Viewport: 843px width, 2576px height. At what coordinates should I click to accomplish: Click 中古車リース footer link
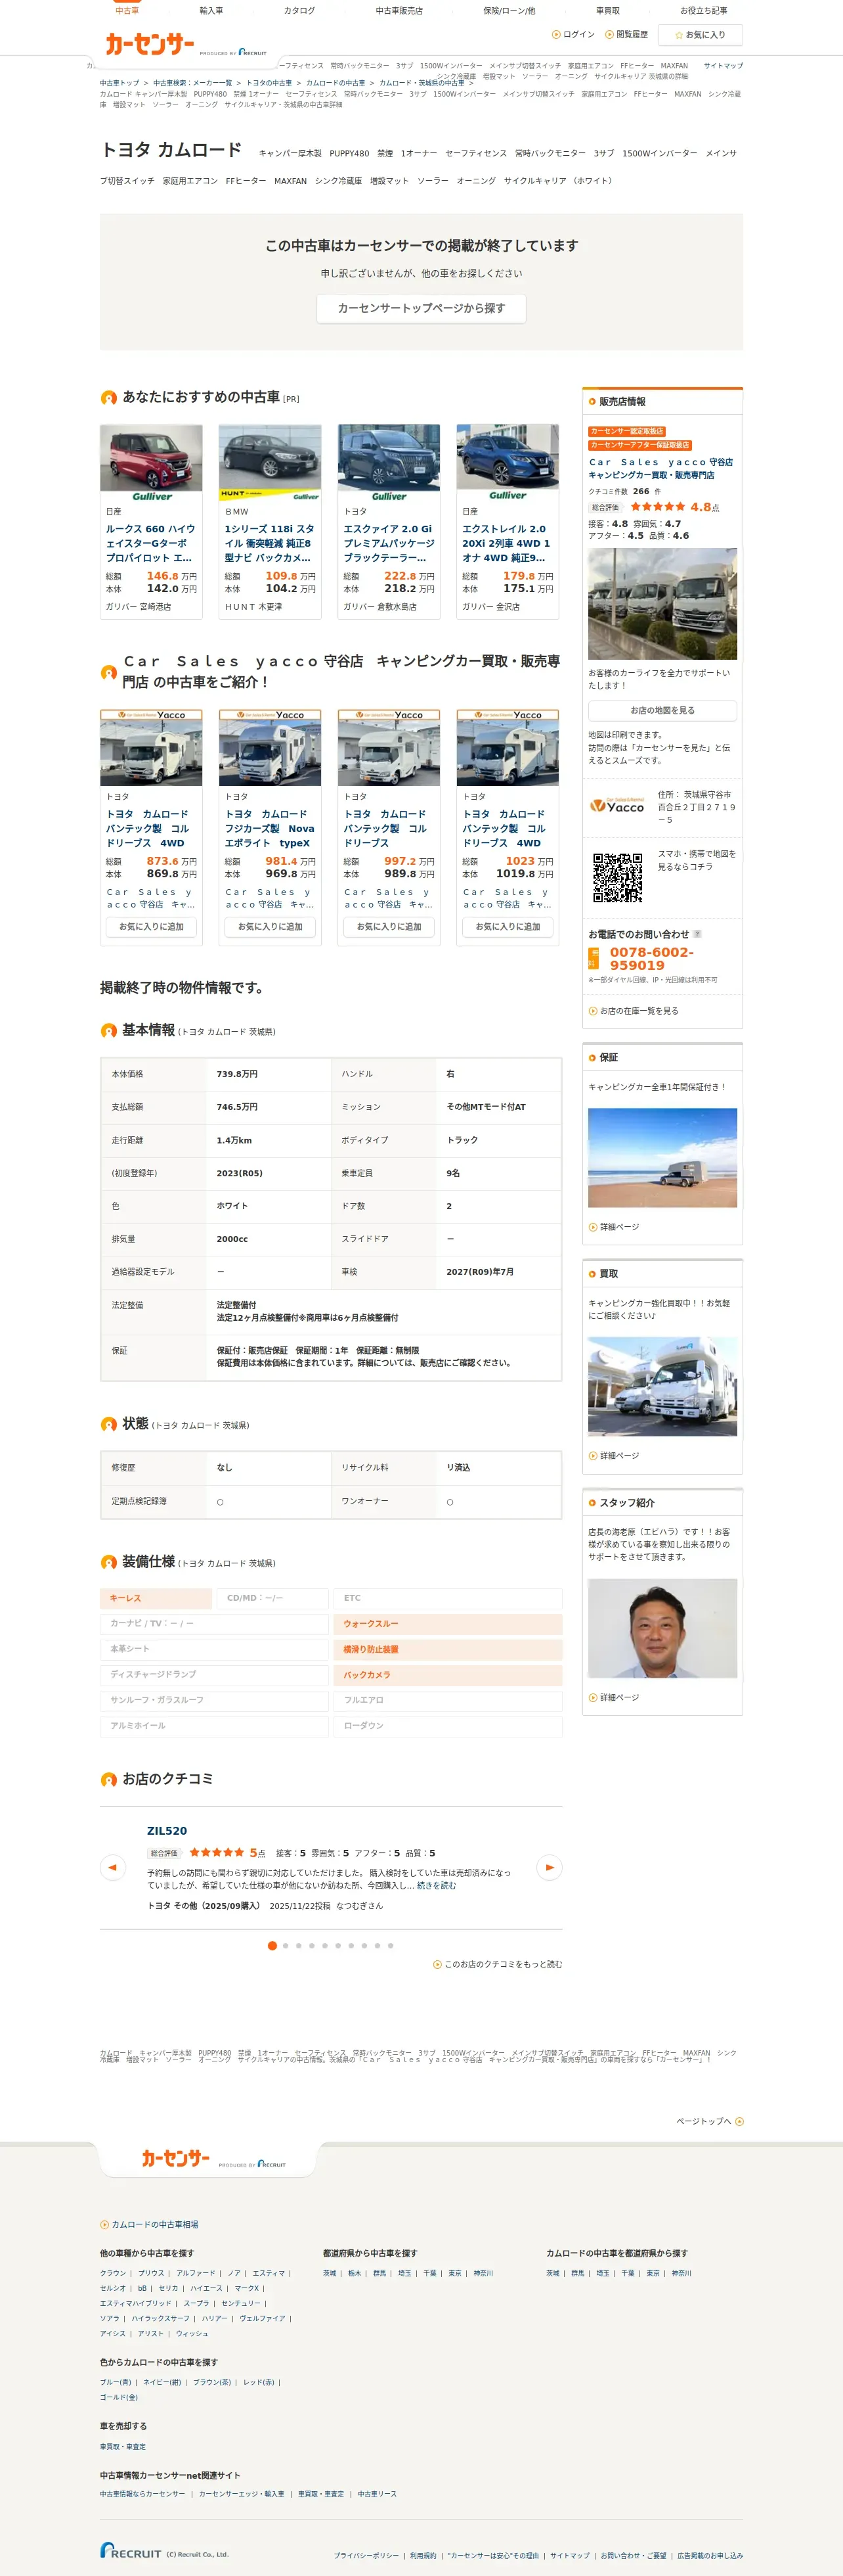[x=378, y=2494]
